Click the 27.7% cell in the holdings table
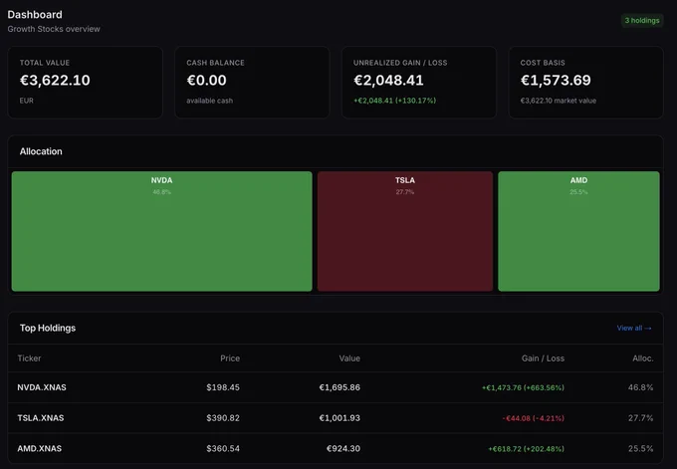The image size is (677, 469). pyautogui.click(x=641, y=418)
